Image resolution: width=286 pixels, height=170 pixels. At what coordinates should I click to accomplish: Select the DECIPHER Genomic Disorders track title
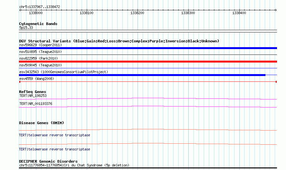[x=48, y=161]
